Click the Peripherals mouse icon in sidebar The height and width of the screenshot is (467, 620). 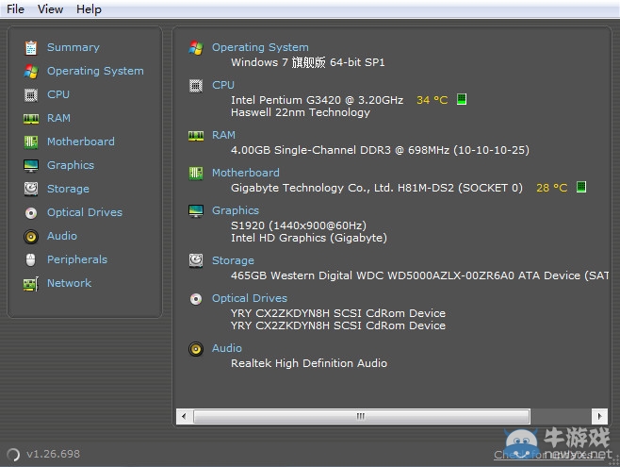click(x=30, y=260)
